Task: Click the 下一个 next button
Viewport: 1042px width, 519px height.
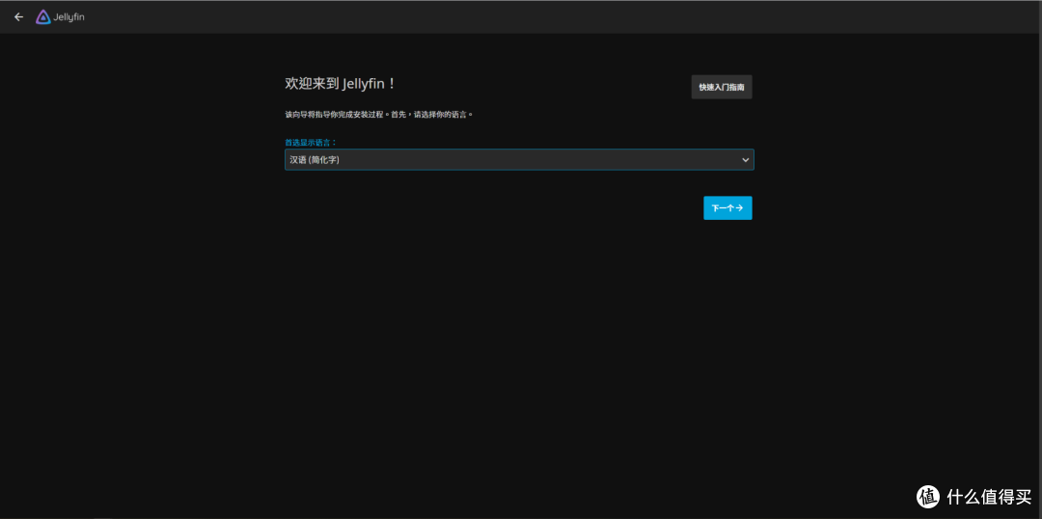Action: tap(727, 208)
